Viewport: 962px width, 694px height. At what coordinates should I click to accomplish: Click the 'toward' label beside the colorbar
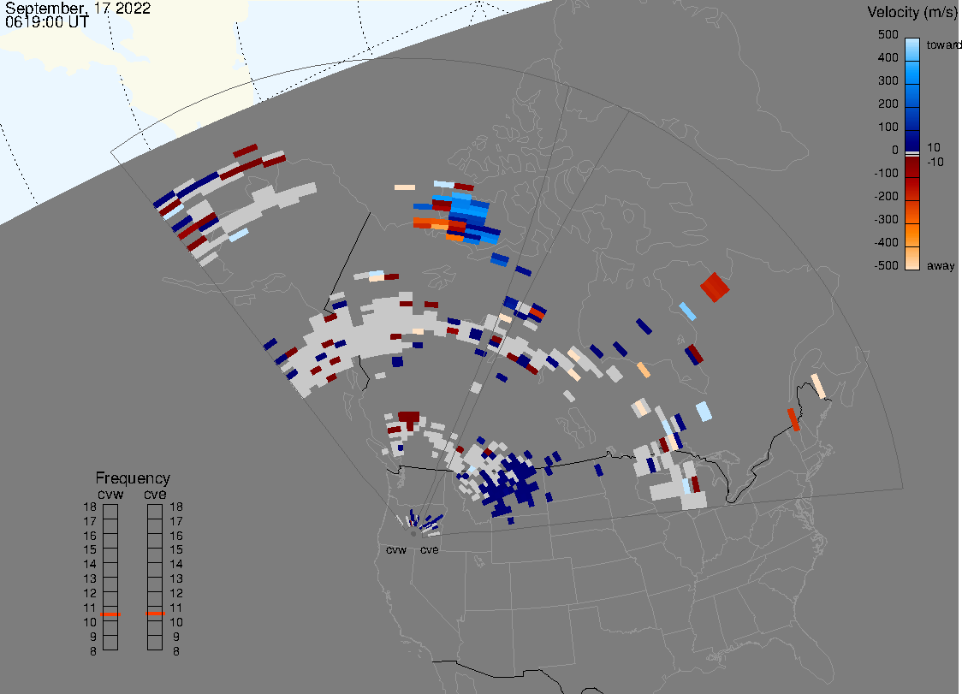tap(943, 44)
